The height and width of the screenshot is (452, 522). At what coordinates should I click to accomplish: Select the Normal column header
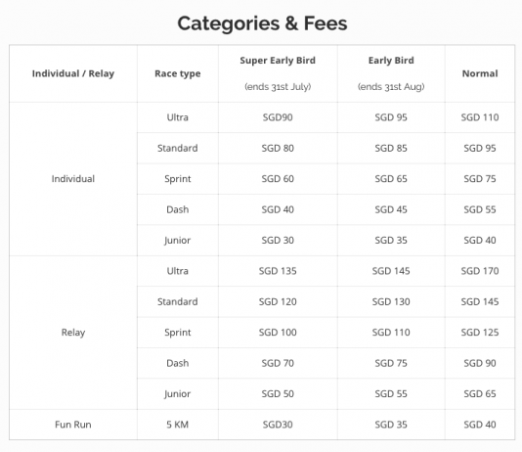click(x=480, y=73)
